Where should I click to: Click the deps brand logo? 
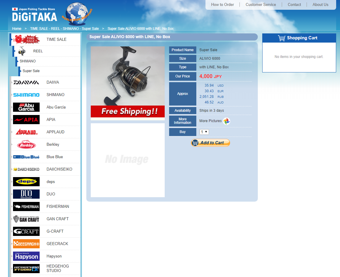[x=26, y=182]
